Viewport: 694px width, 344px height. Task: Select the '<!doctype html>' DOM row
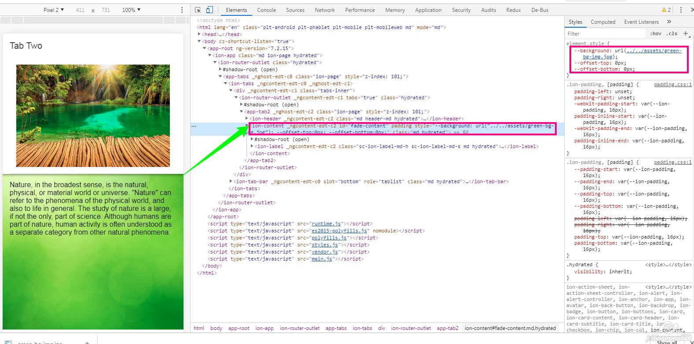click(x=219, y=20)
